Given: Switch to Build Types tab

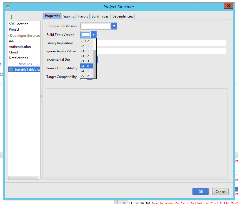Looking at the screenshot, I should [x=100, y=16].
